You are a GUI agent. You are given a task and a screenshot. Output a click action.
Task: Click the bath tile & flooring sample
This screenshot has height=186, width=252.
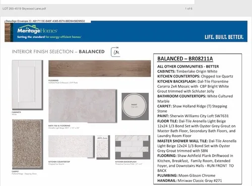pyautogui.click(x=83, y=106)
